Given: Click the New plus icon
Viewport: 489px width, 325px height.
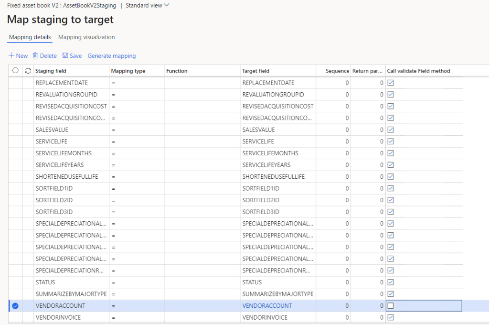Looking at the screenshot, I should coord(11,56).
